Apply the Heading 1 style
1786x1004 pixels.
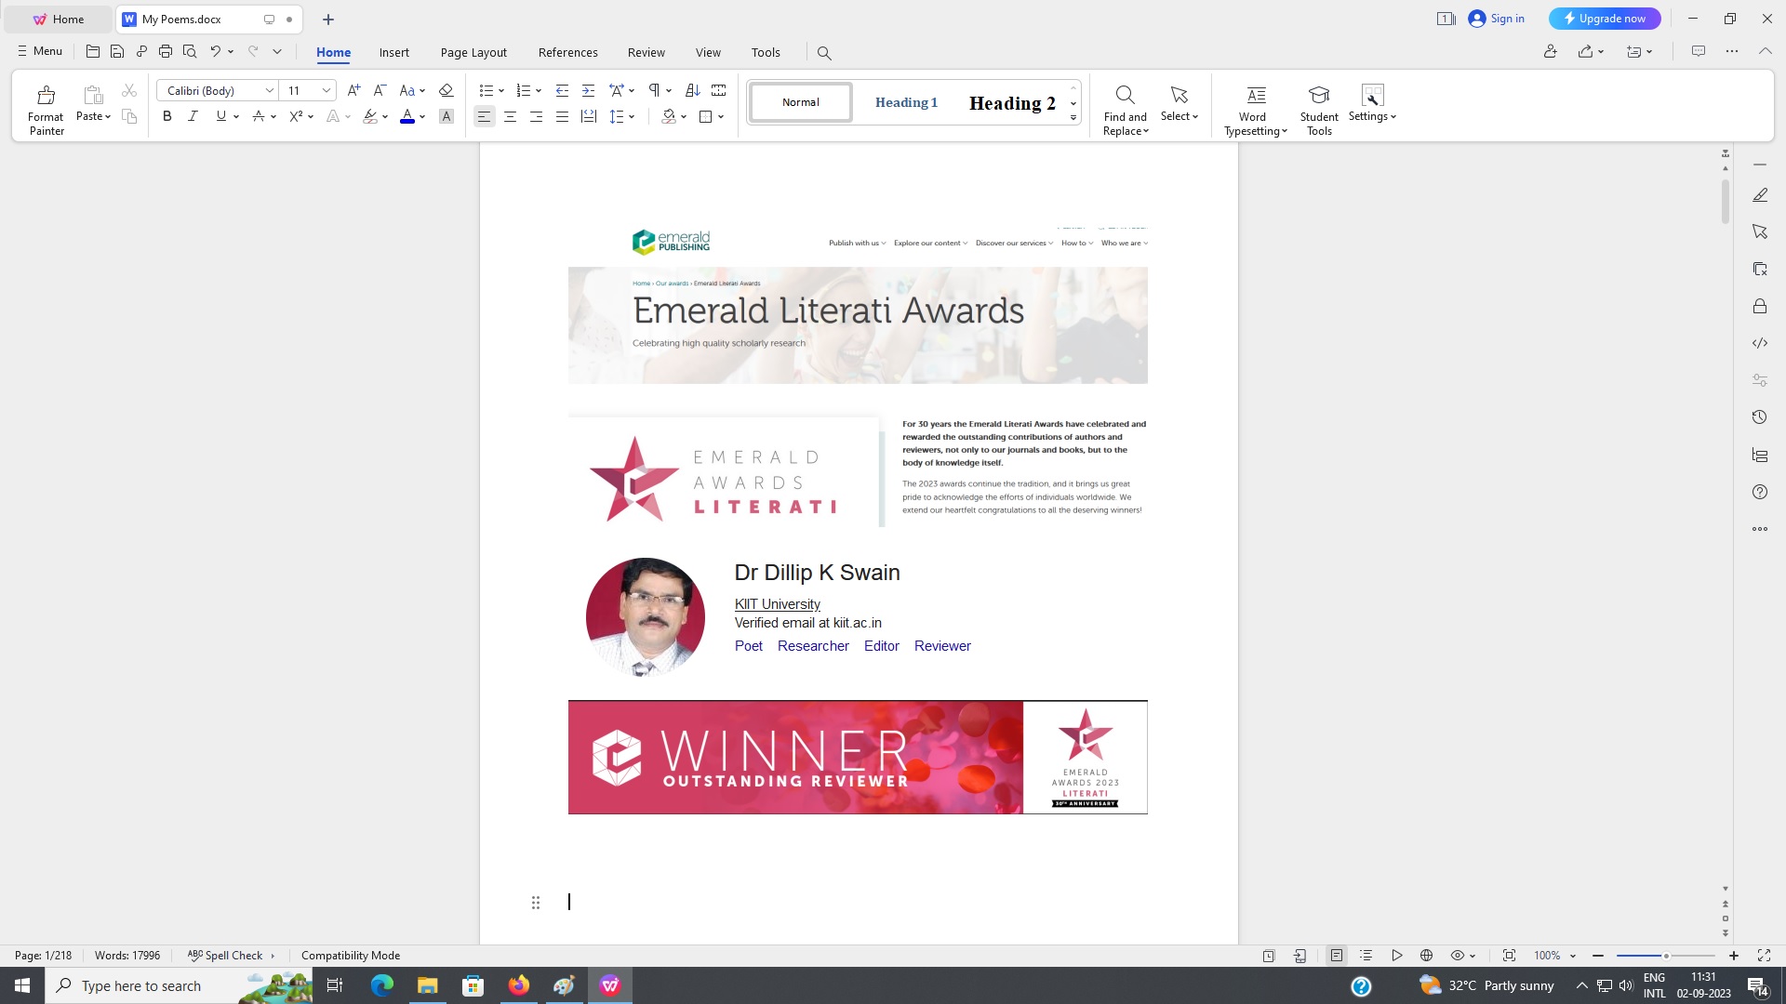click(x=907, y=102)
